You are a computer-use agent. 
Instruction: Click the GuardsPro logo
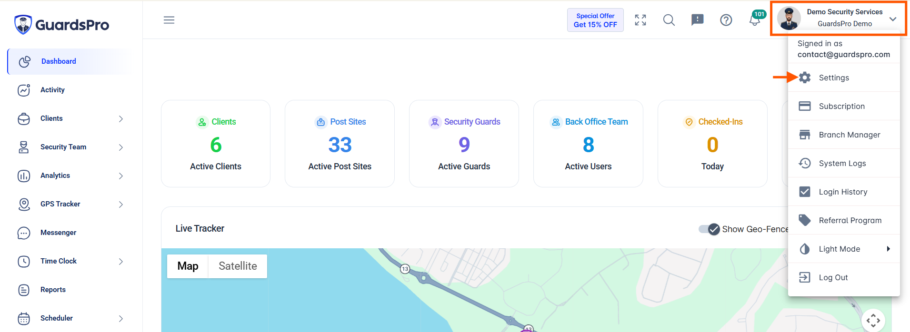point(61,24)
